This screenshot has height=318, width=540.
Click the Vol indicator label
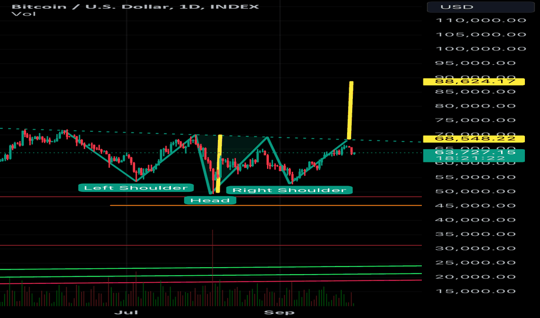[23, 14]
